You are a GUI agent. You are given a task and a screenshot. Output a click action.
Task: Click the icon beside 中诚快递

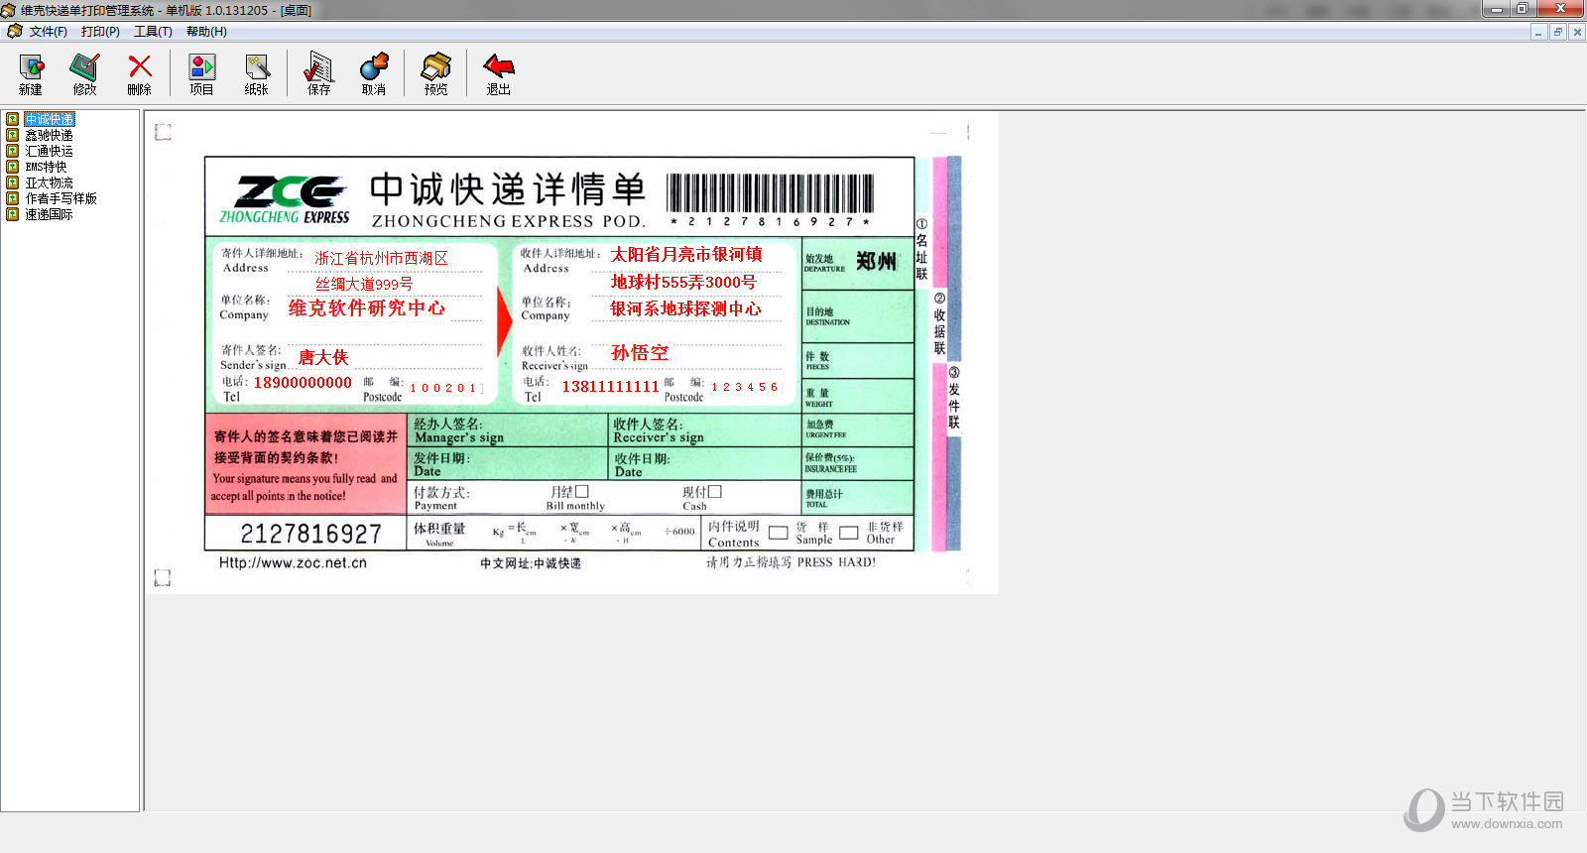coord(13,119)
